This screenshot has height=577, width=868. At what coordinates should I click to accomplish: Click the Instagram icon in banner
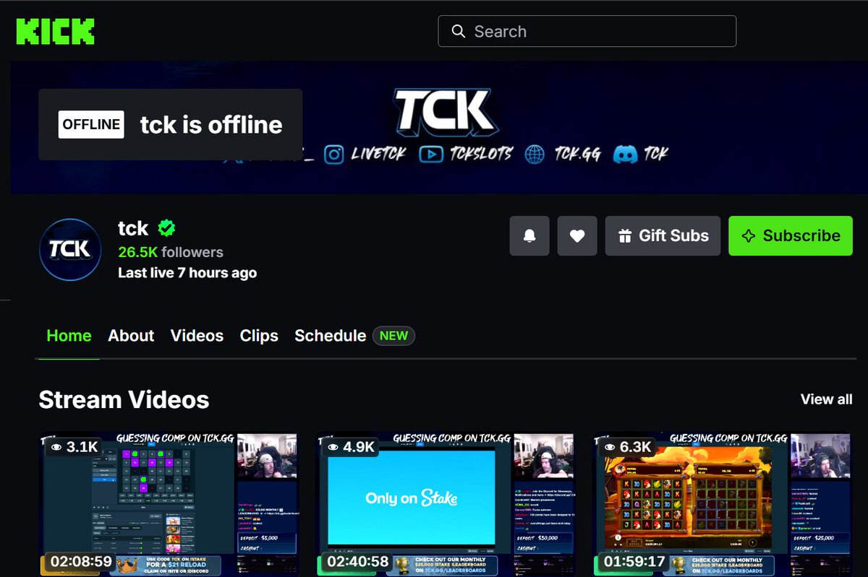(333, 154)
